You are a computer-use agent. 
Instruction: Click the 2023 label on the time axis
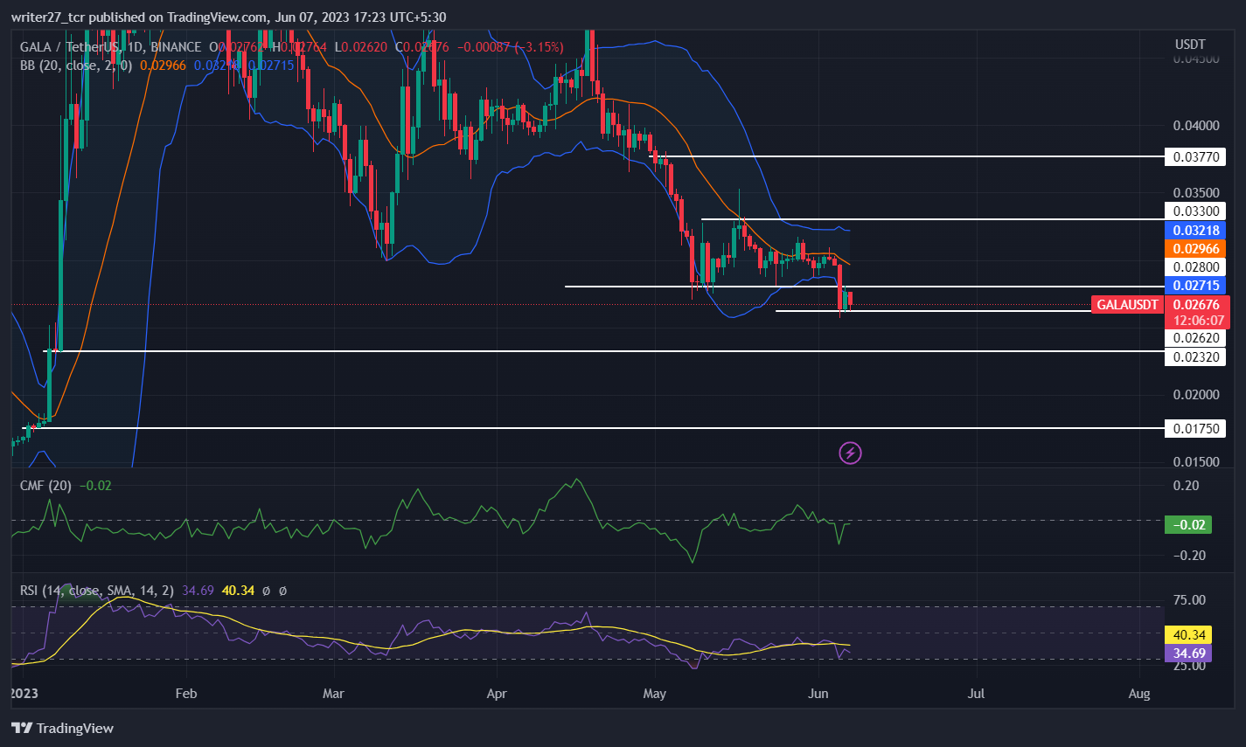click(x=24, y=694)
